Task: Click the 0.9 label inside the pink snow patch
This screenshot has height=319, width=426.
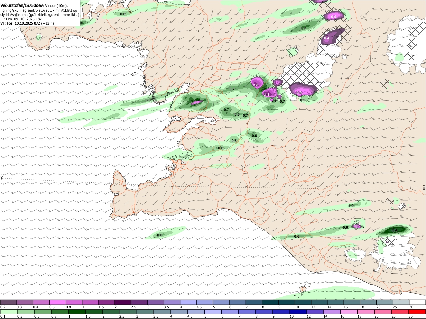Action: pyautogui.click(x=334, y=17)
